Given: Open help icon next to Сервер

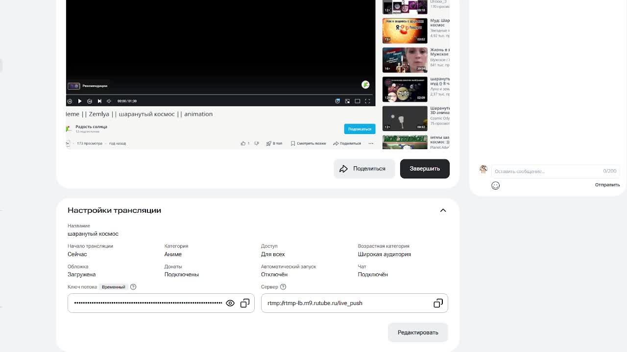Looking at the screenshot, I should coord(283,287).
